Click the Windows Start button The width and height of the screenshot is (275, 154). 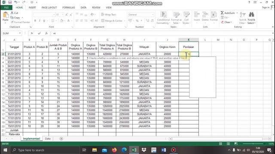(x=5, y=150)
